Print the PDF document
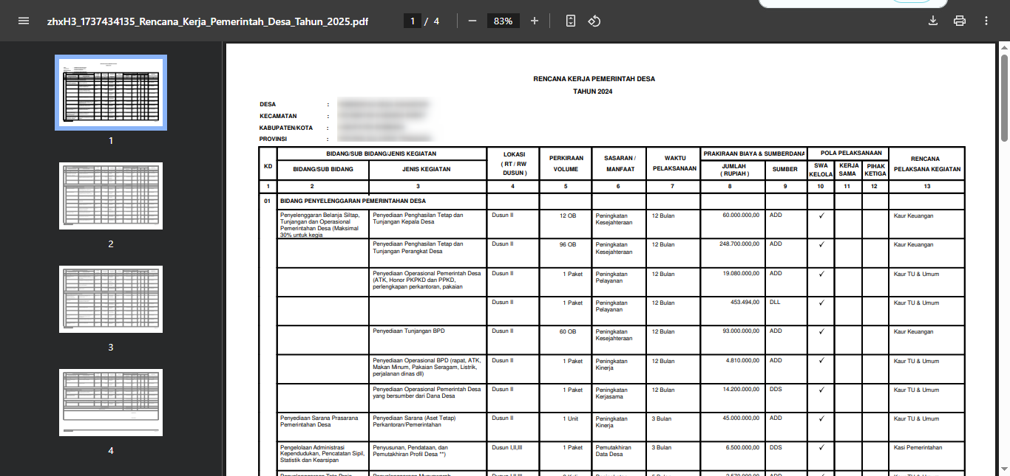 [x=960, y=21]
